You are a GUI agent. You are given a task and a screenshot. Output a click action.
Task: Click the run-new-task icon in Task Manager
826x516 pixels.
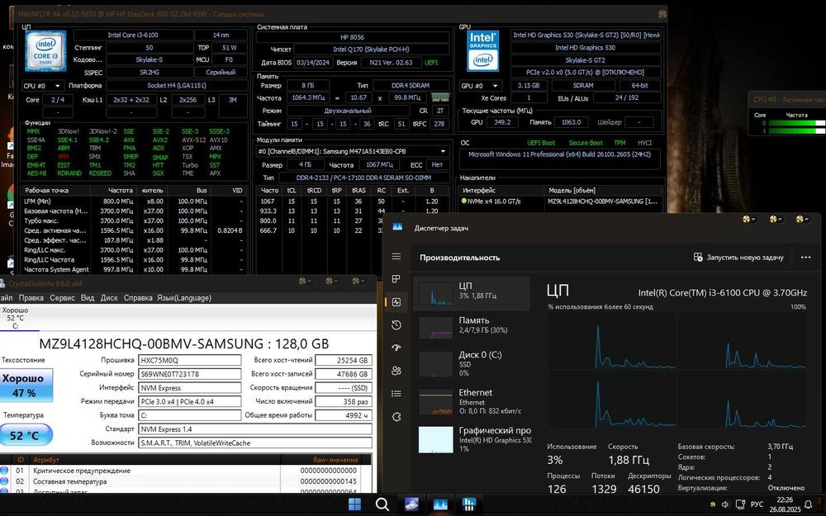coord(698,257)
